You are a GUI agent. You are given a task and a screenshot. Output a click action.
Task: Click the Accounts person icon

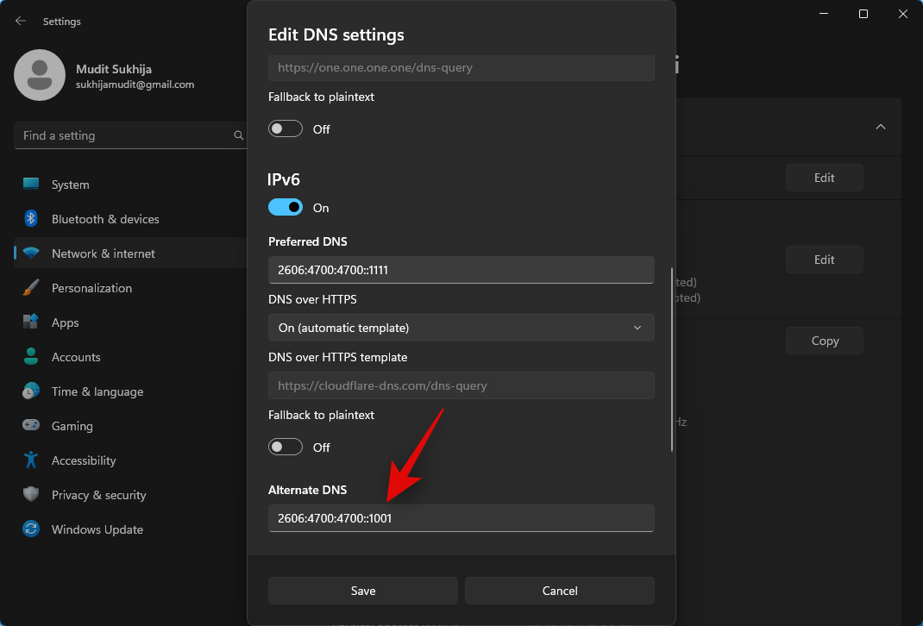click(31, 357)
